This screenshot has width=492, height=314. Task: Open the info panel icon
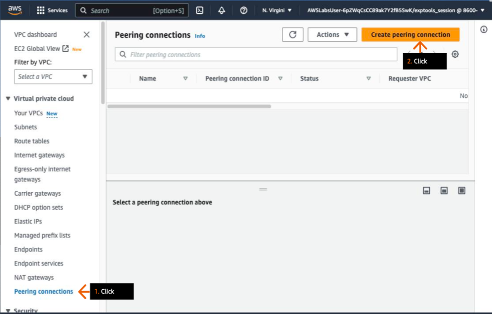tap(484, 30)
